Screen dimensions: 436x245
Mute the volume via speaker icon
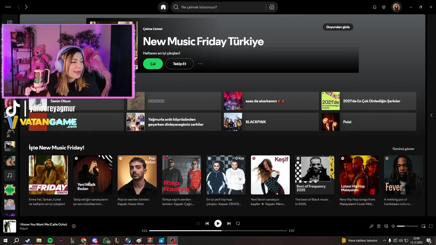click(393, 226)
